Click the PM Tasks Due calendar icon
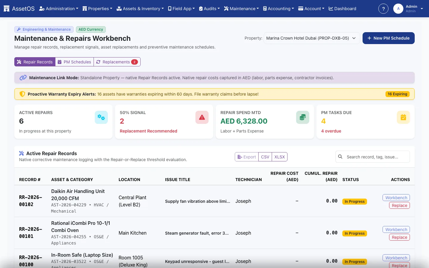 tap(403, 117)
